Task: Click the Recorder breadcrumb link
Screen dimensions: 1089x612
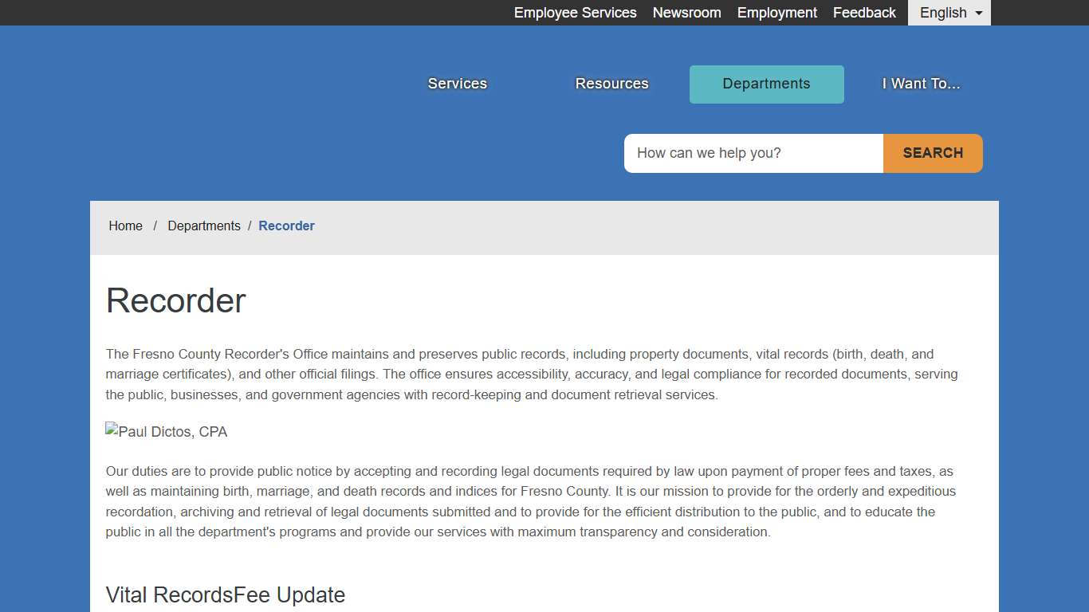Action: tap(286, 226)
